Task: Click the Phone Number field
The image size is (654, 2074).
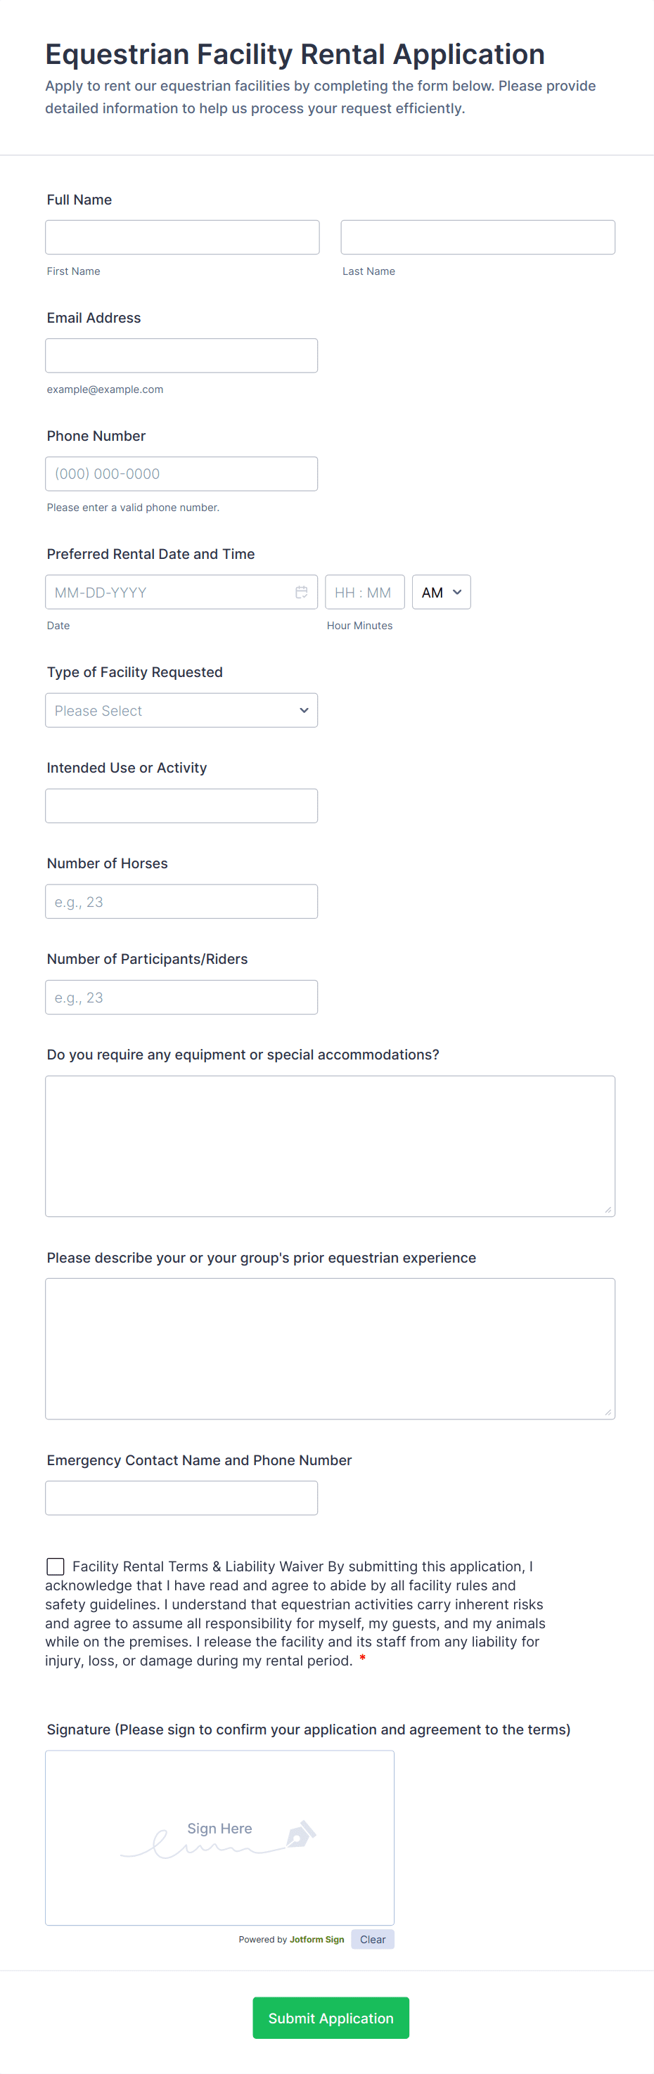Action: (x=181, y=473)
